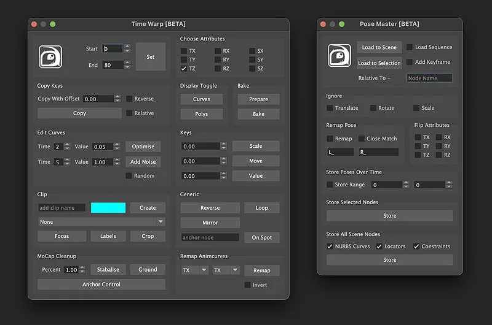Toggle Ignore Translate in Pose Master
This screenshot has width=492, height=325.
(x=330, y=108)
